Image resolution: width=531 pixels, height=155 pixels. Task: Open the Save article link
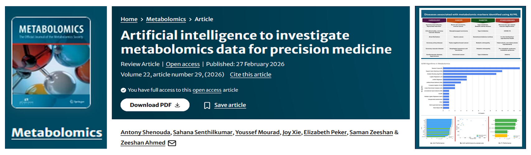pyautogui.click(x=230, y=105)
